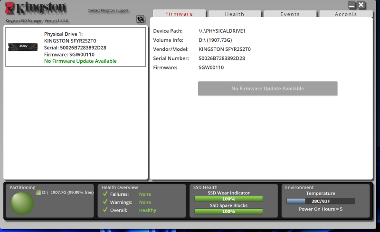The image size is (380, 232).
Task: Click the SSD Spare Blocks progress bar
Action: [x=229, y=211]
